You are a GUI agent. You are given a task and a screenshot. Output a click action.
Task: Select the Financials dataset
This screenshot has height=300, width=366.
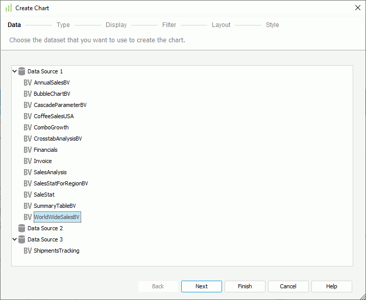[45, 150]
